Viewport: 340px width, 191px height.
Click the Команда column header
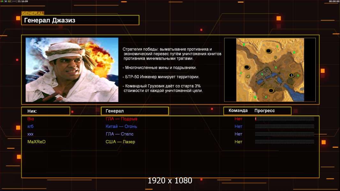[238, 111]
